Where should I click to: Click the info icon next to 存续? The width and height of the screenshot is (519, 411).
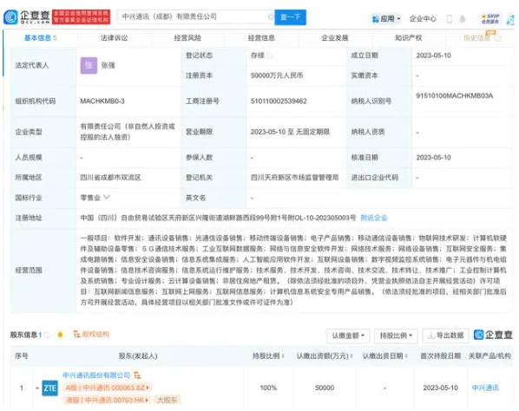269,55
